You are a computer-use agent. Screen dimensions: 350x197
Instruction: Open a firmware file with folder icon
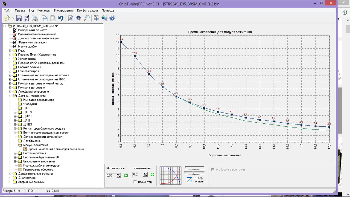(x=7, y=18)
